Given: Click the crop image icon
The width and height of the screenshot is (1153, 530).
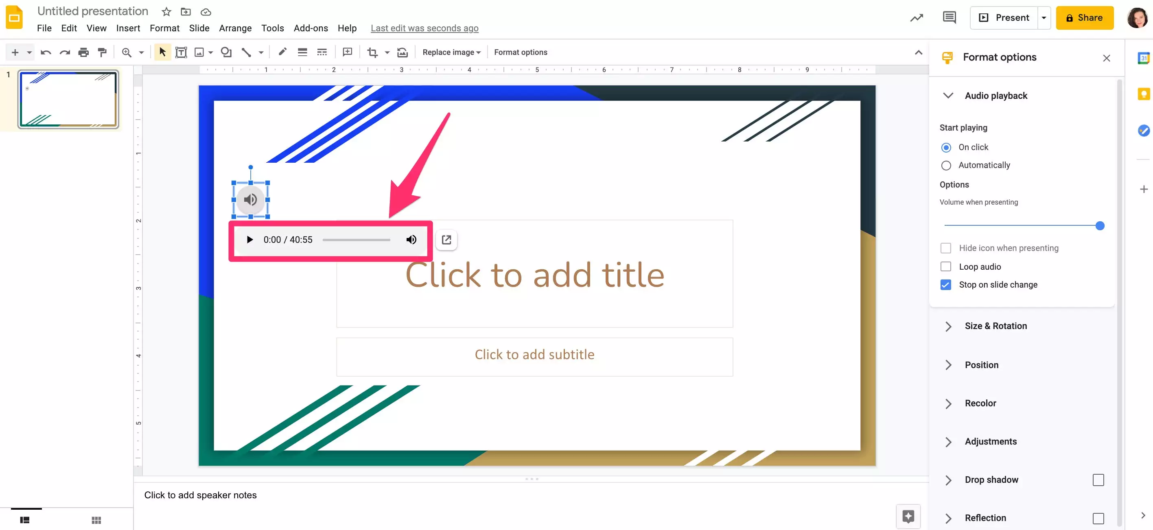Looking at the screenshot, I should [372, 52].
